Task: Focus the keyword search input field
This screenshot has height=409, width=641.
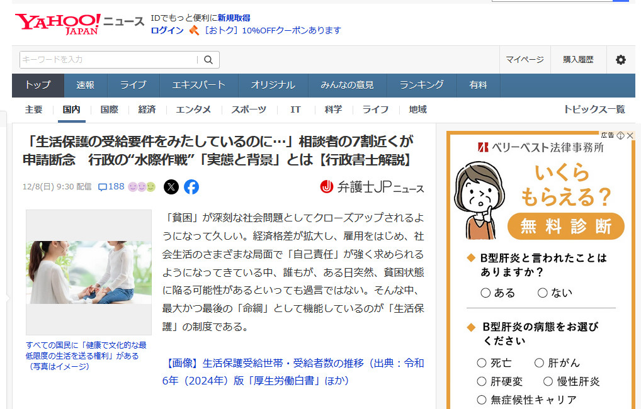Action: click(x=108, y=60)
